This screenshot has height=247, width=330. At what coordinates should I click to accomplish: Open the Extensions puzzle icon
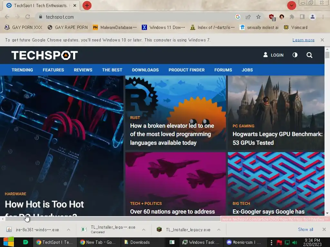[x=292, y=17]
